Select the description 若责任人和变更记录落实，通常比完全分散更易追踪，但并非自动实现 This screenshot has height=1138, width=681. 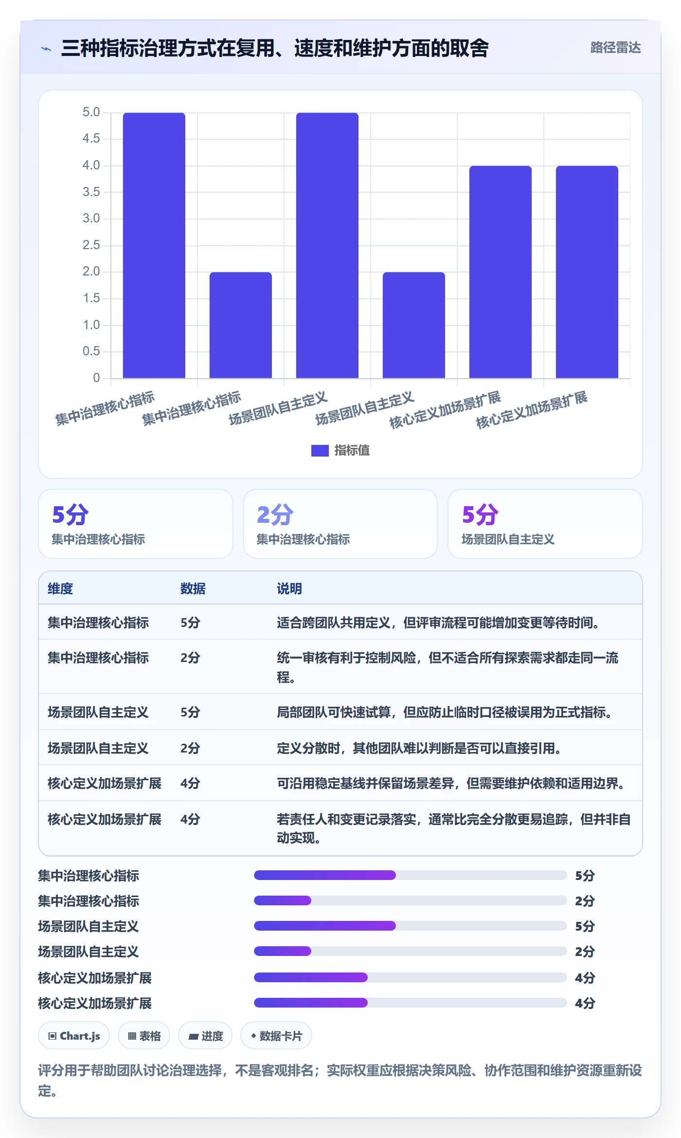click(x=454, y=828)
